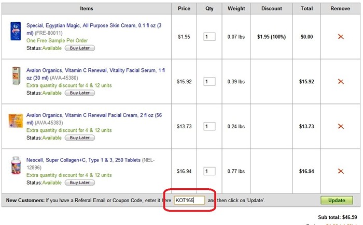Image resolution: width=363 pixels, height=225 pixels.
Task: Click Buy Later for Renewal Facial Cream
Action: pyautogui.click(x=80, y=138)
